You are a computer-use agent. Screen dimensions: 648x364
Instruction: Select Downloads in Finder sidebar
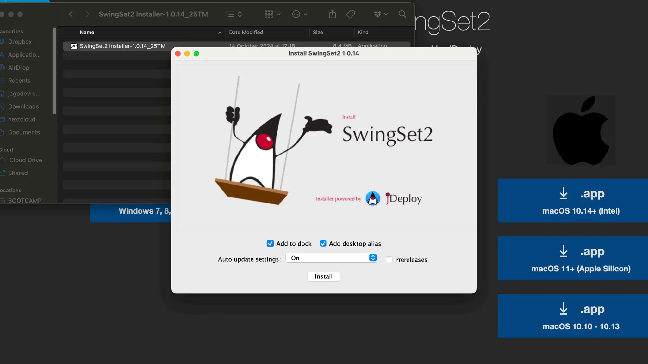click(x=23, y=106)
